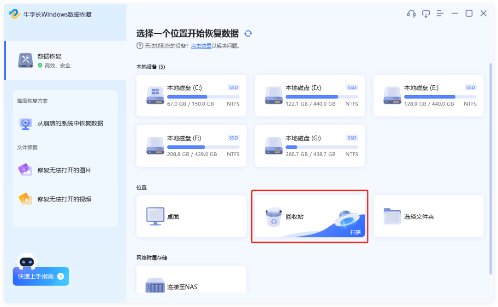The image size is (498, 307).
Task: Open the video repair tool icon
Action: pos(26,199)
